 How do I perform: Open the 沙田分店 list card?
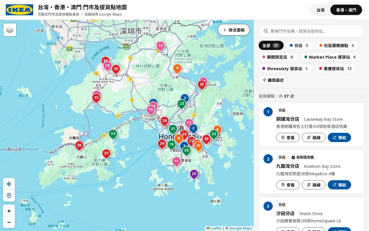point(311,214)
